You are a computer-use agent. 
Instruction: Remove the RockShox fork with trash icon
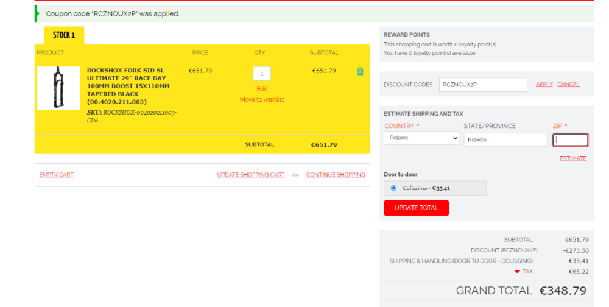tap(360, 71)
